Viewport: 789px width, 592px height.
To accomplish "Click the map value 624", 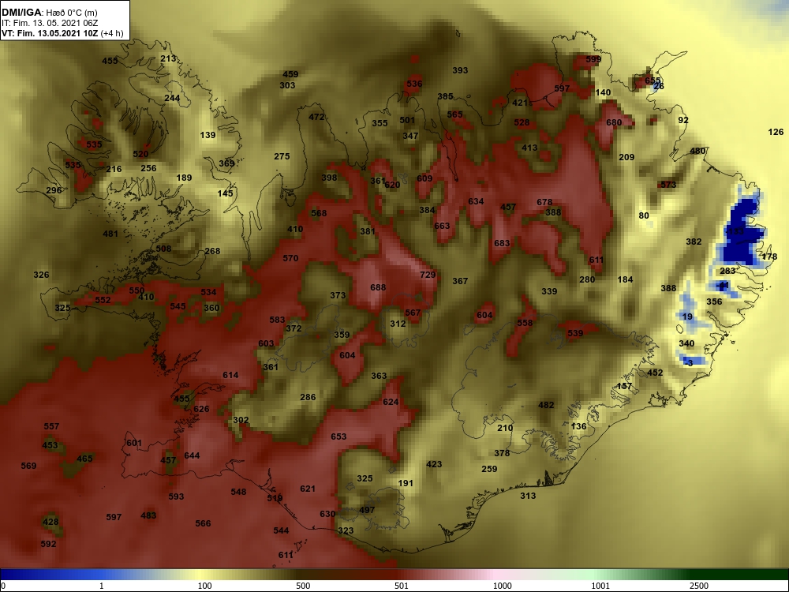I will (391, 402).
